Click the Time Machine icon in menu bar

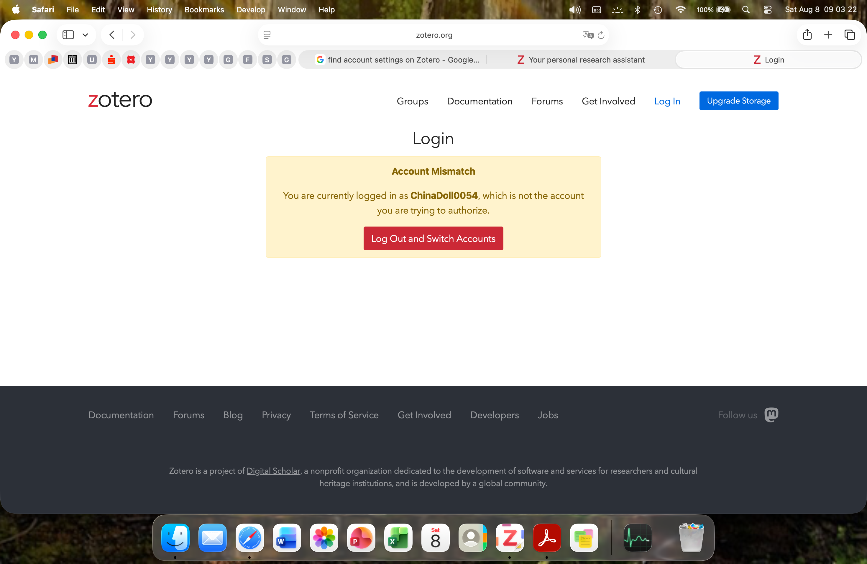coord(658,10)
